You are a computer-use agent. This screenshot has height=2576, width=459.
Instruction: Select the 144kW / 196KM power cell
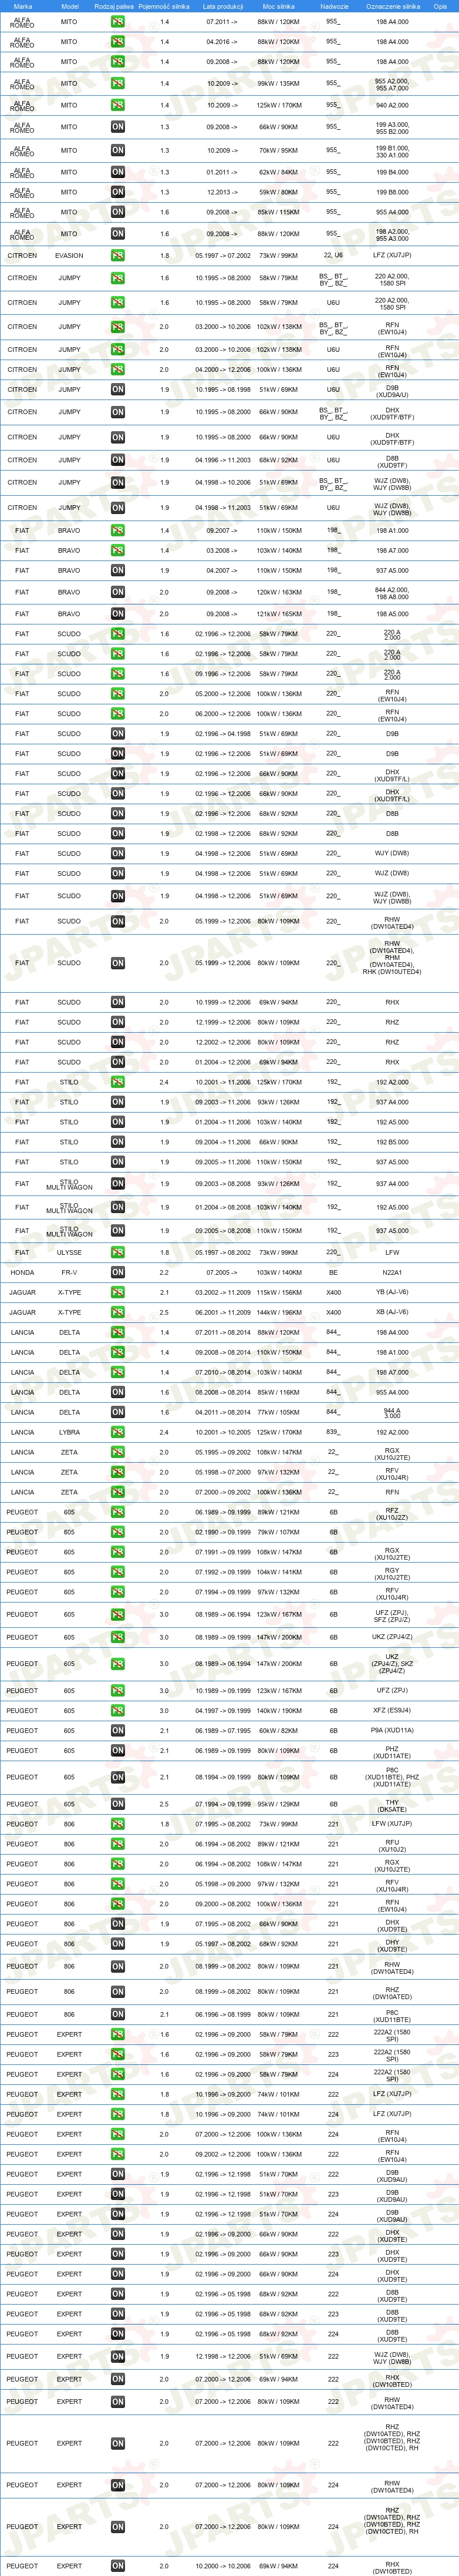(x=278, y=1313)
